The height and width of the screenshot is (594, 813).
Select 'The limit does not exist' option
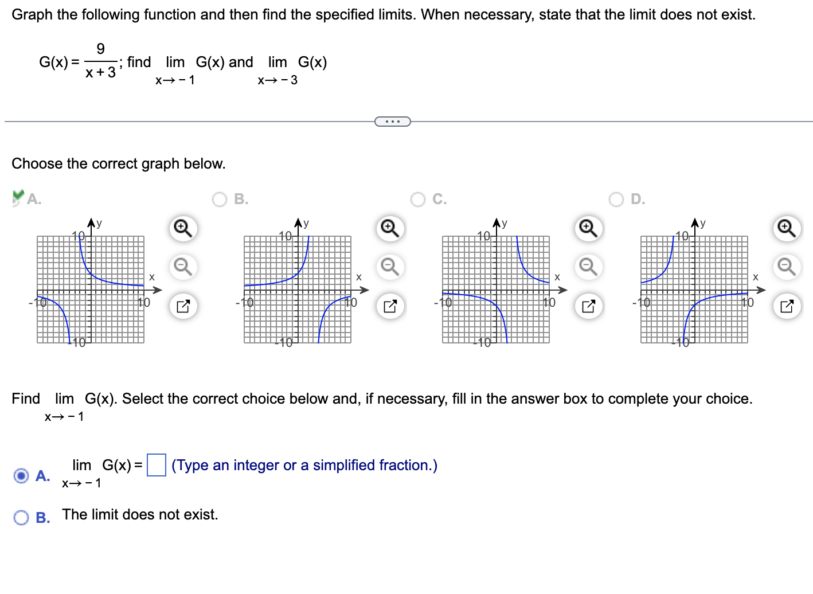click(21, 517)
